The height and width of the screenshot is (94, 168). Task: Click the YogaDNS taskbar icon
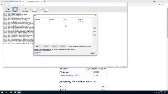(x=19, y=92)
